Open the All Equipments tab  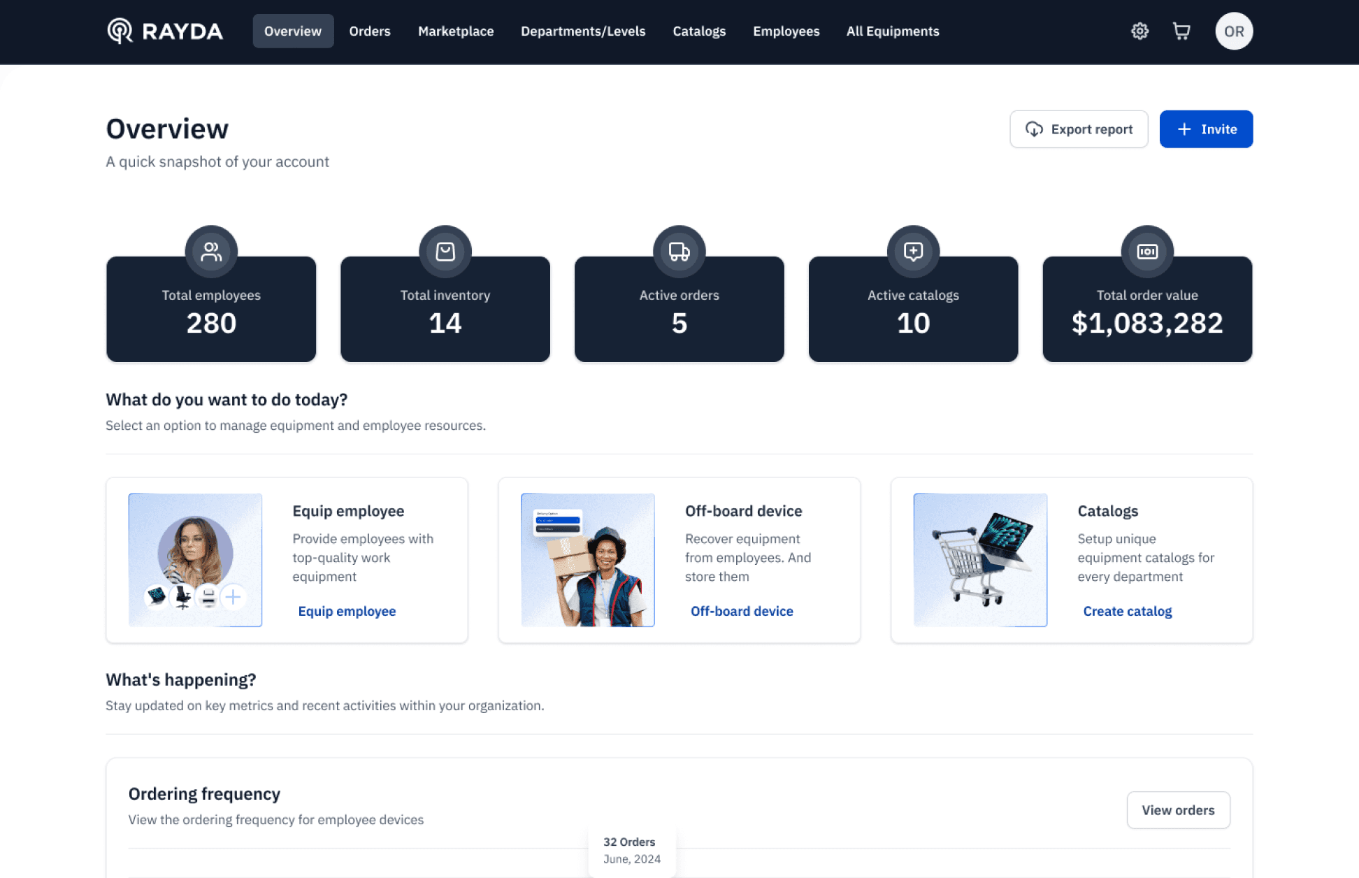893,31
